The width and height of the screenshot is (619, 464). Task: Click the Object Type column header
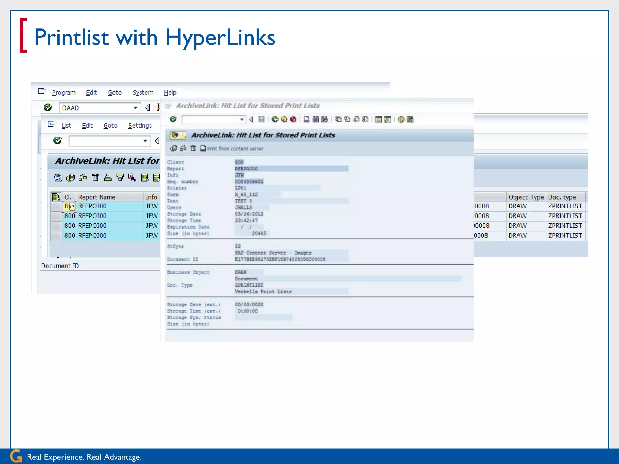[526, 197]
